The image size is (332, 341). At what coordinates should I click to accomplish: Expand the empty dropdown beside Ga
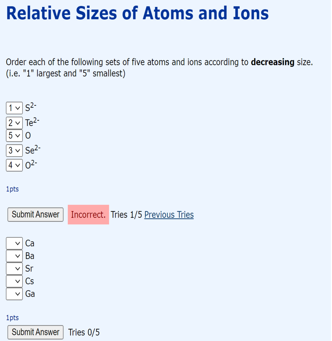[x=14, y=294]
